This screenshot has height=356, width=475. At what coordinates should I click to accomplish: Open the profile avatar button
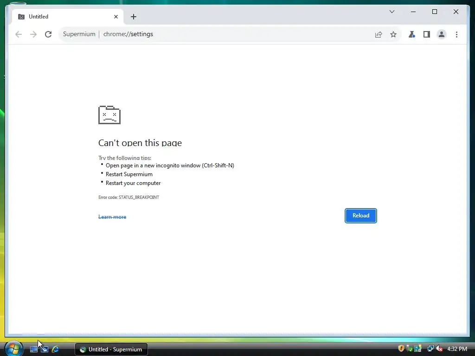pyautogui.click(x=442, y=34)
